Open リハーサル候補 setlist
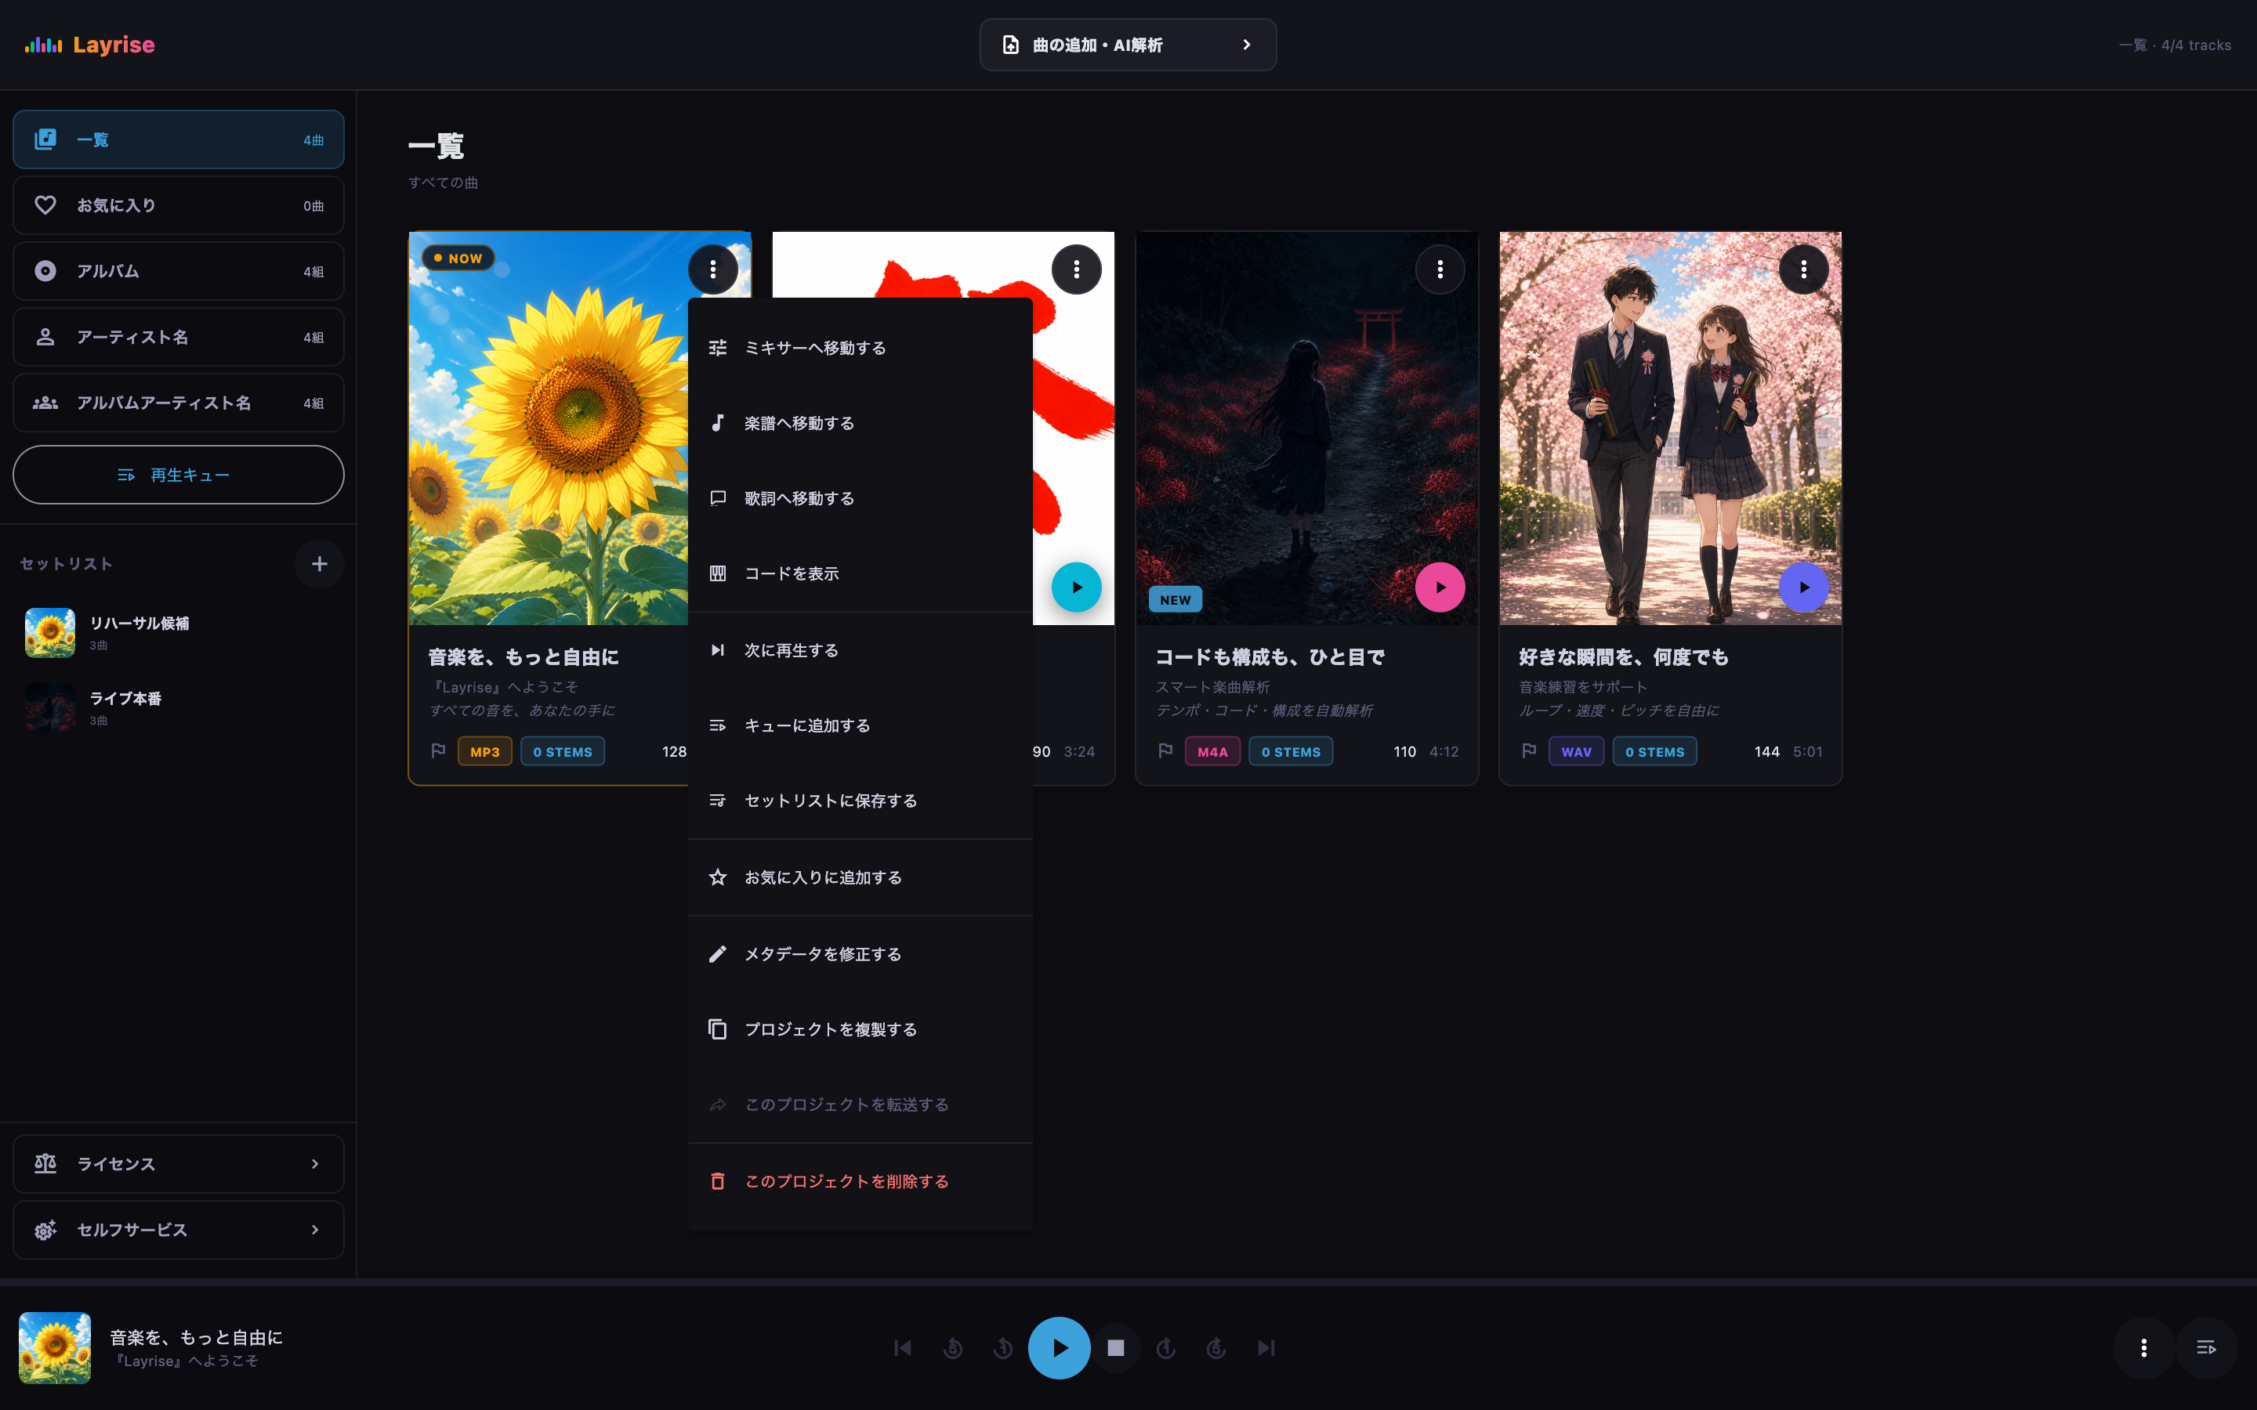Screen dimensions: 2257x1410 178,632
